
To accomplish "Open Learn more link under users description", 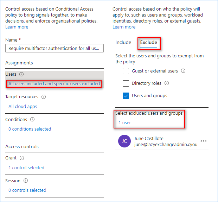I will (124, 27).
